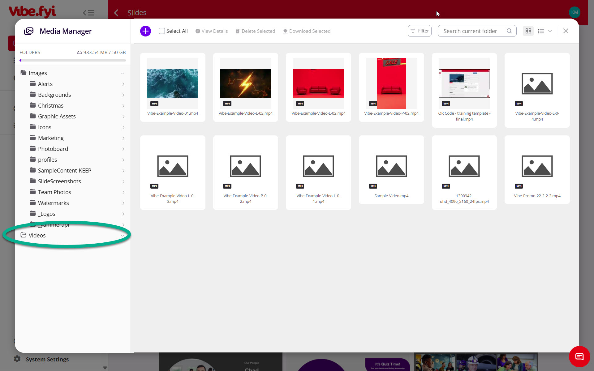Click the Vibe-Example-Video-L-0-1.mp4 file name
Image resolution: width=594 pixels, height=371 pixels.
coord(318,198)
